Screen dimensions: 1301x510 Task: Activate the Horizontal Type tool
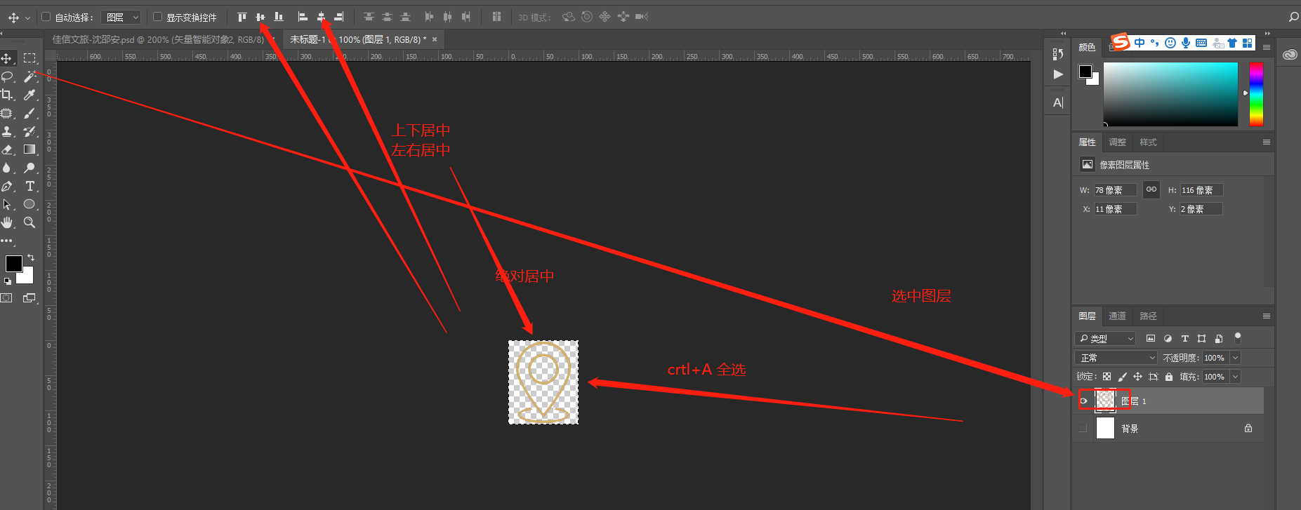[x=29, y=186]
